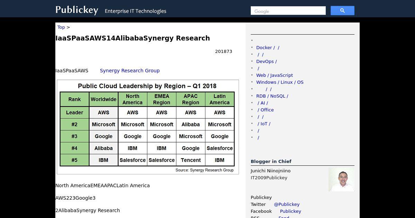
Task: Click the Enterprise IT Technologies tagline
Action: click(136, 11)
